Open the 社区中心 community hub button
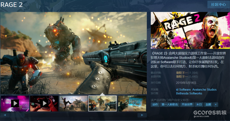This screenshot has width=230, height=121. pyautogui.click(x=218, y=5)
